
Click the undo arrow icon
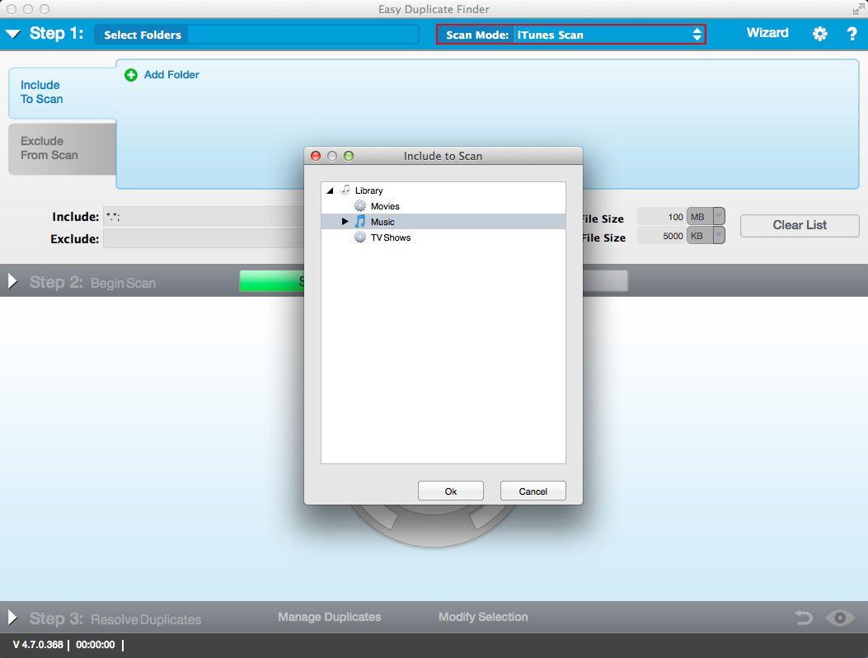pos(804,618)
